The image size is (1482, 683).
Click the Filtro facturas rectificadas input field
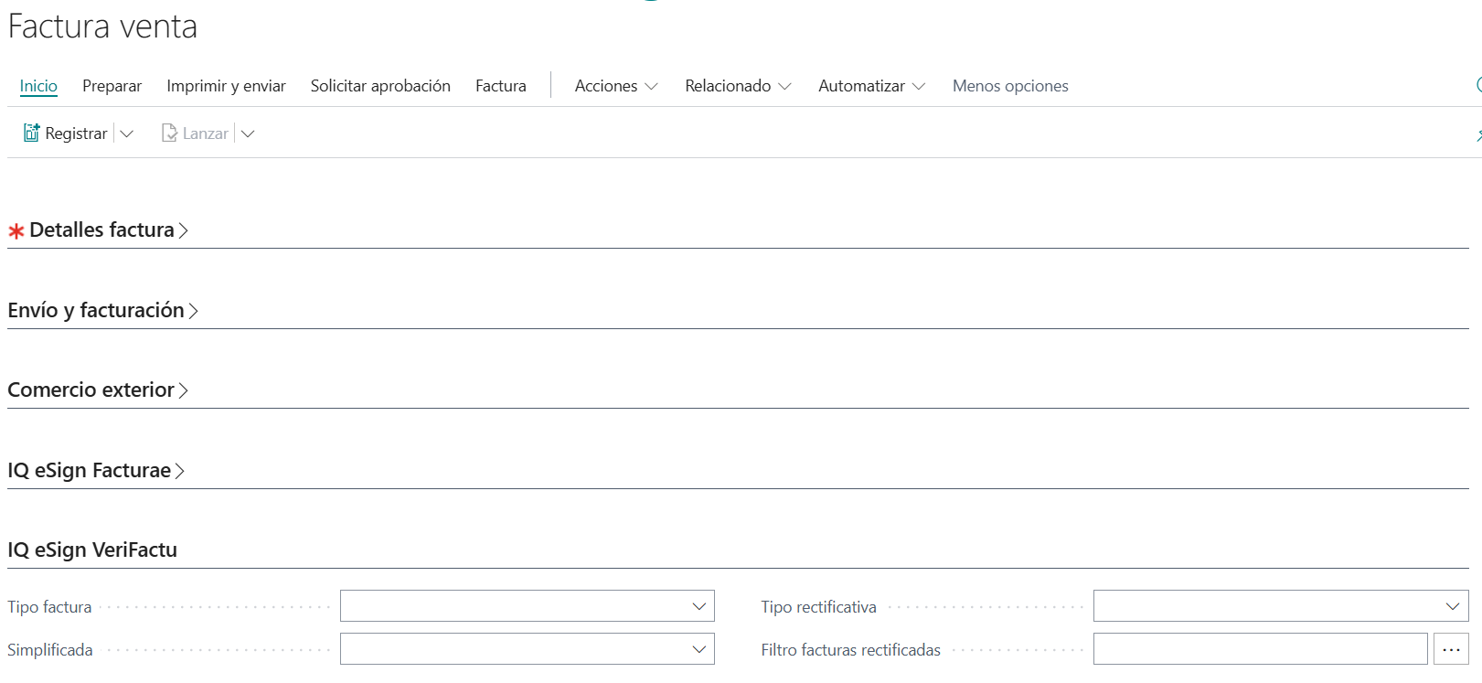1261,649
